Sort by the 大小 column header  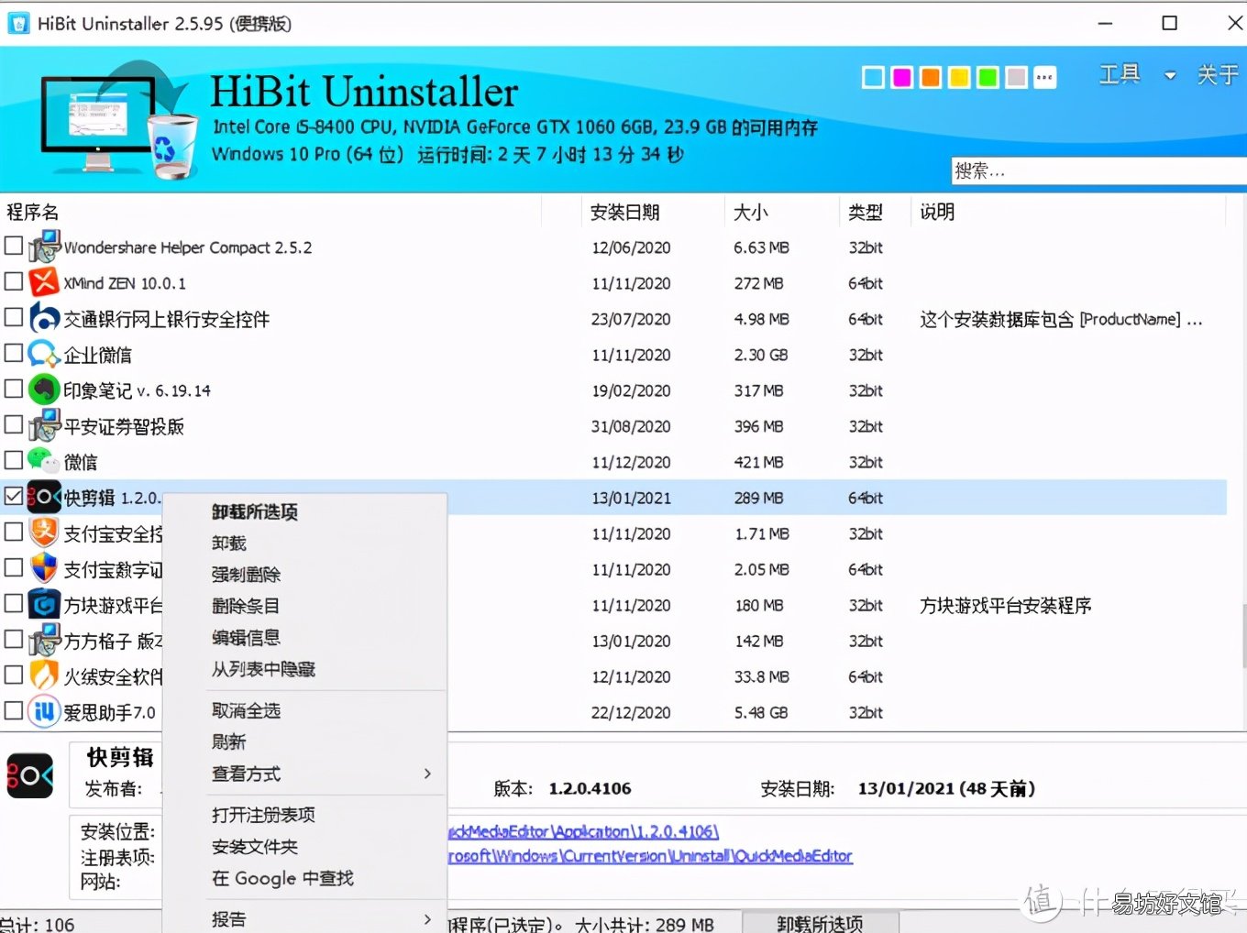tap(751, 212)
